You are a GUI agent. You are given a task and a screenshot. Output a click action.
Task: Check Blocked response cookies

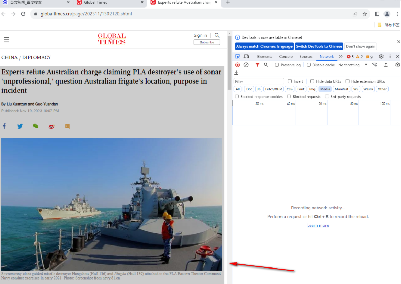coord(237,97)
